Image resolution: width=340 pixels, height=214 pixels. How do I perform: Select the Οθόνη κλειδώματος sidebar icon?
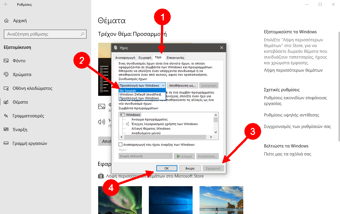point(6,88)
